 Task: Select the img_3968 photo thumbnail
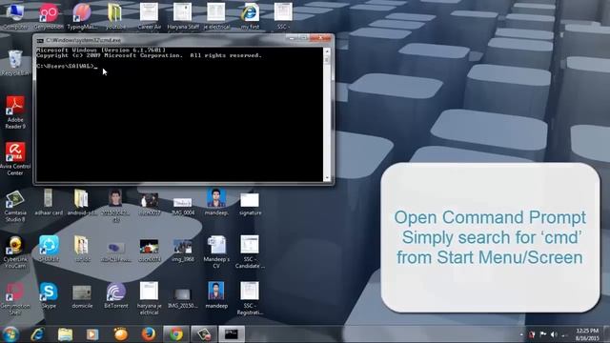pyautogui.click(x=183, y=251)
